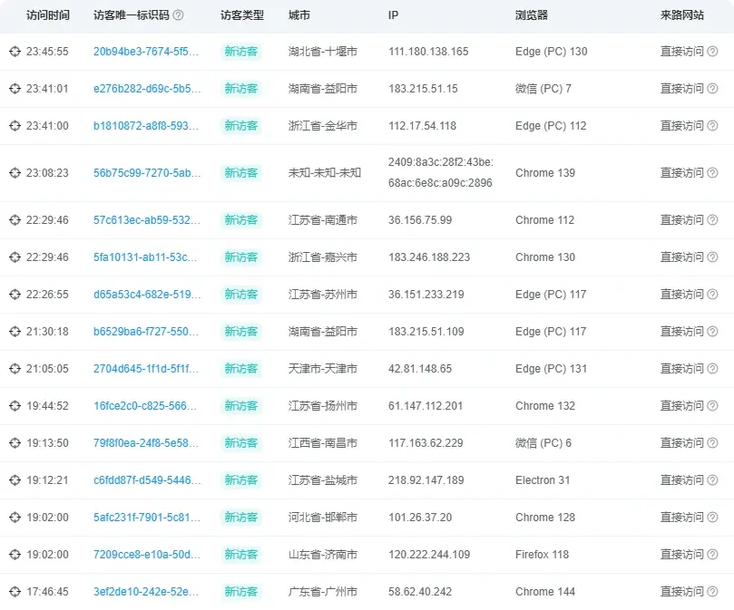Image resolution: width=734 pixels, height=610 pixels.
Task: Click the 新访客 tag in the 22:29:46 南通市 row
Action: coord(241,220)
